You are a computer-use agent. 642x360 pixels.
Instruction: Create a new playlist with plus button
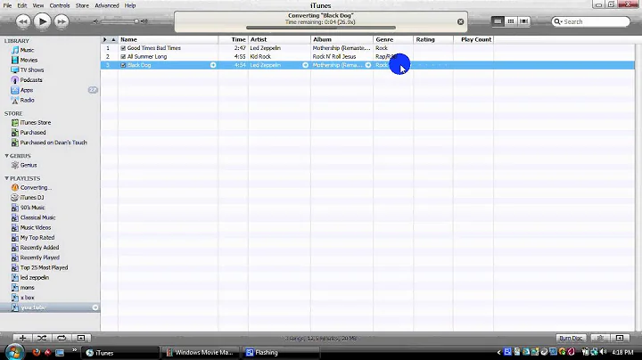22,339
